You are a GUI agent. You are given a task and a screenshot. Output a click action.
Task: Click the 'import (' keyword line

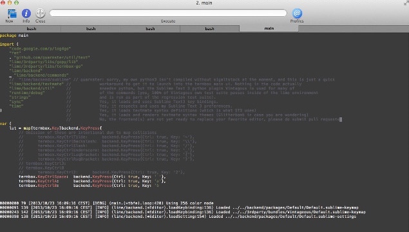click(9, 44)
